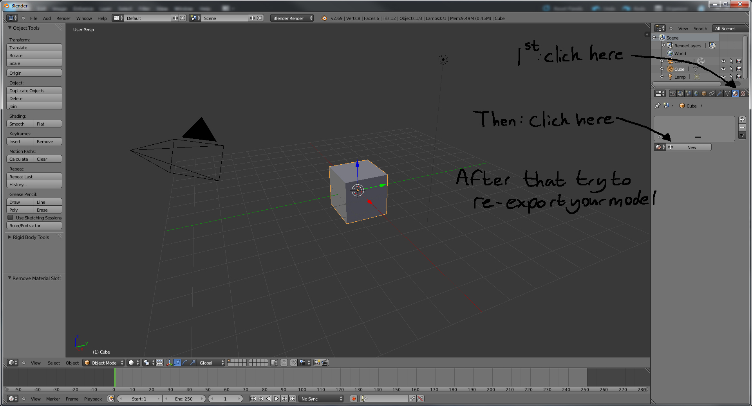This screenshot has height=406, width=752.
Task: Open viewport shading mode dropdown
Action: pos(133,363)
